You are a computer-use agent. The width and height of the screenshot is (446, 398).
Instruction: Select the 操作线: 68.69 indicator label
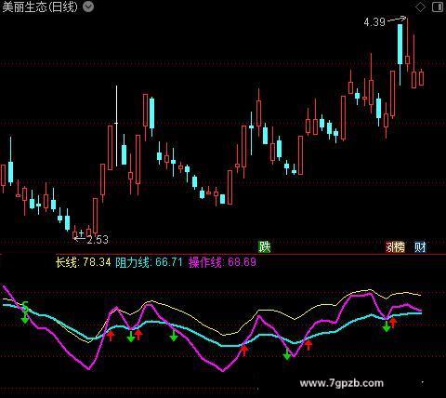[222, 262]
